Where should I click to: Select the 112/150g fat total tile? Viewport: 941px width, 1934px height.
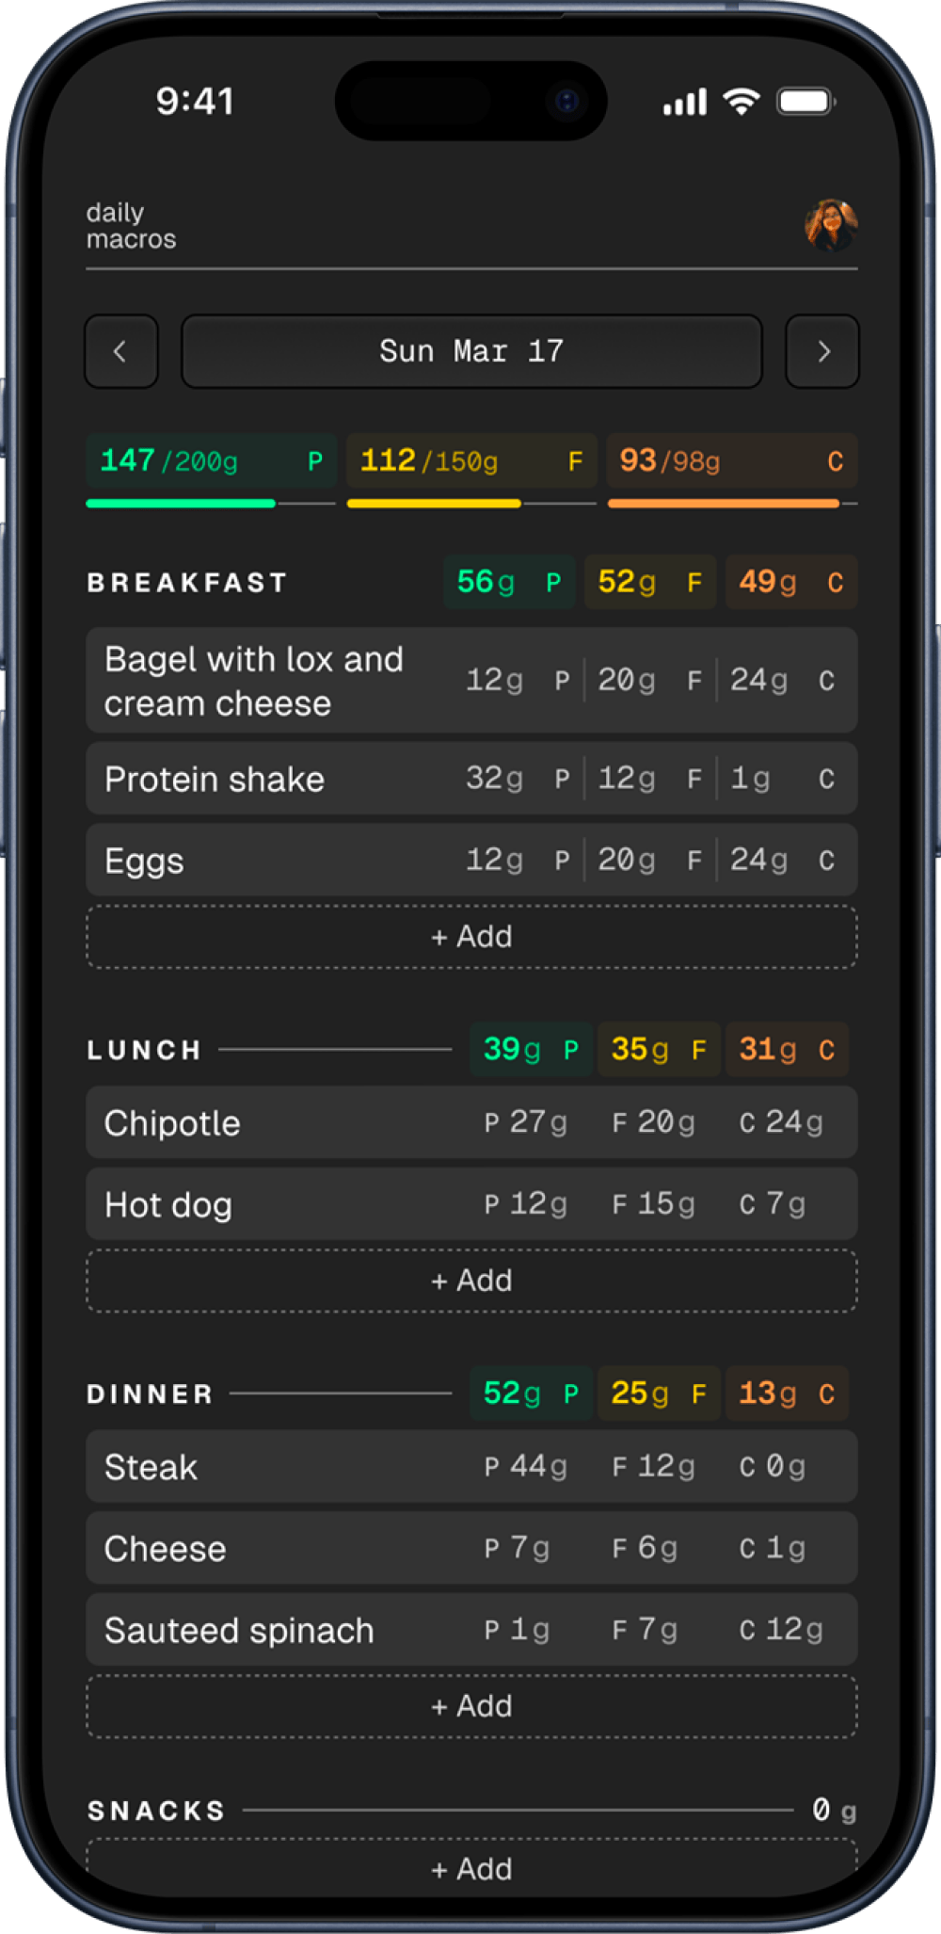[471, 460]
